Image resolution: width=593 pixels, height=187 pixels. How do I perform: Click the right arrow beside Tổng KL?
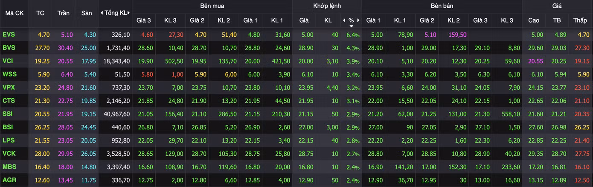(x=128, y=13)
